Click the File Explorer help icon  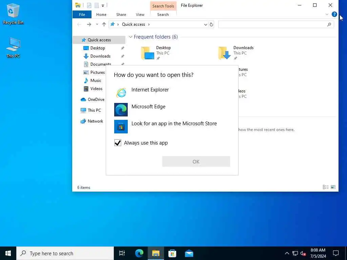click(334, 14)
